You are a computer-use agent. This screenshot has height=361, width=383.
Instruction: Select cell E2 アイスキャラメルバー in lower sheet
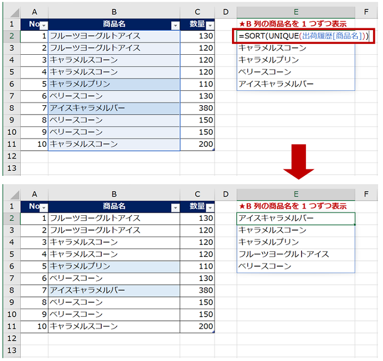(295, 218)
